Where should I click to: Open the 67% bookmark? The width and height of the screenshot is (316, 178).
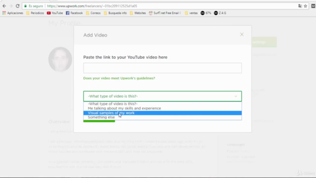[x=206, y=13]
